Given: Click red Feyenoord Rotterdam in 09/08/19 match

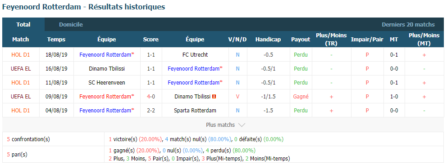Looking at the screenshot, I should point(107,97).
